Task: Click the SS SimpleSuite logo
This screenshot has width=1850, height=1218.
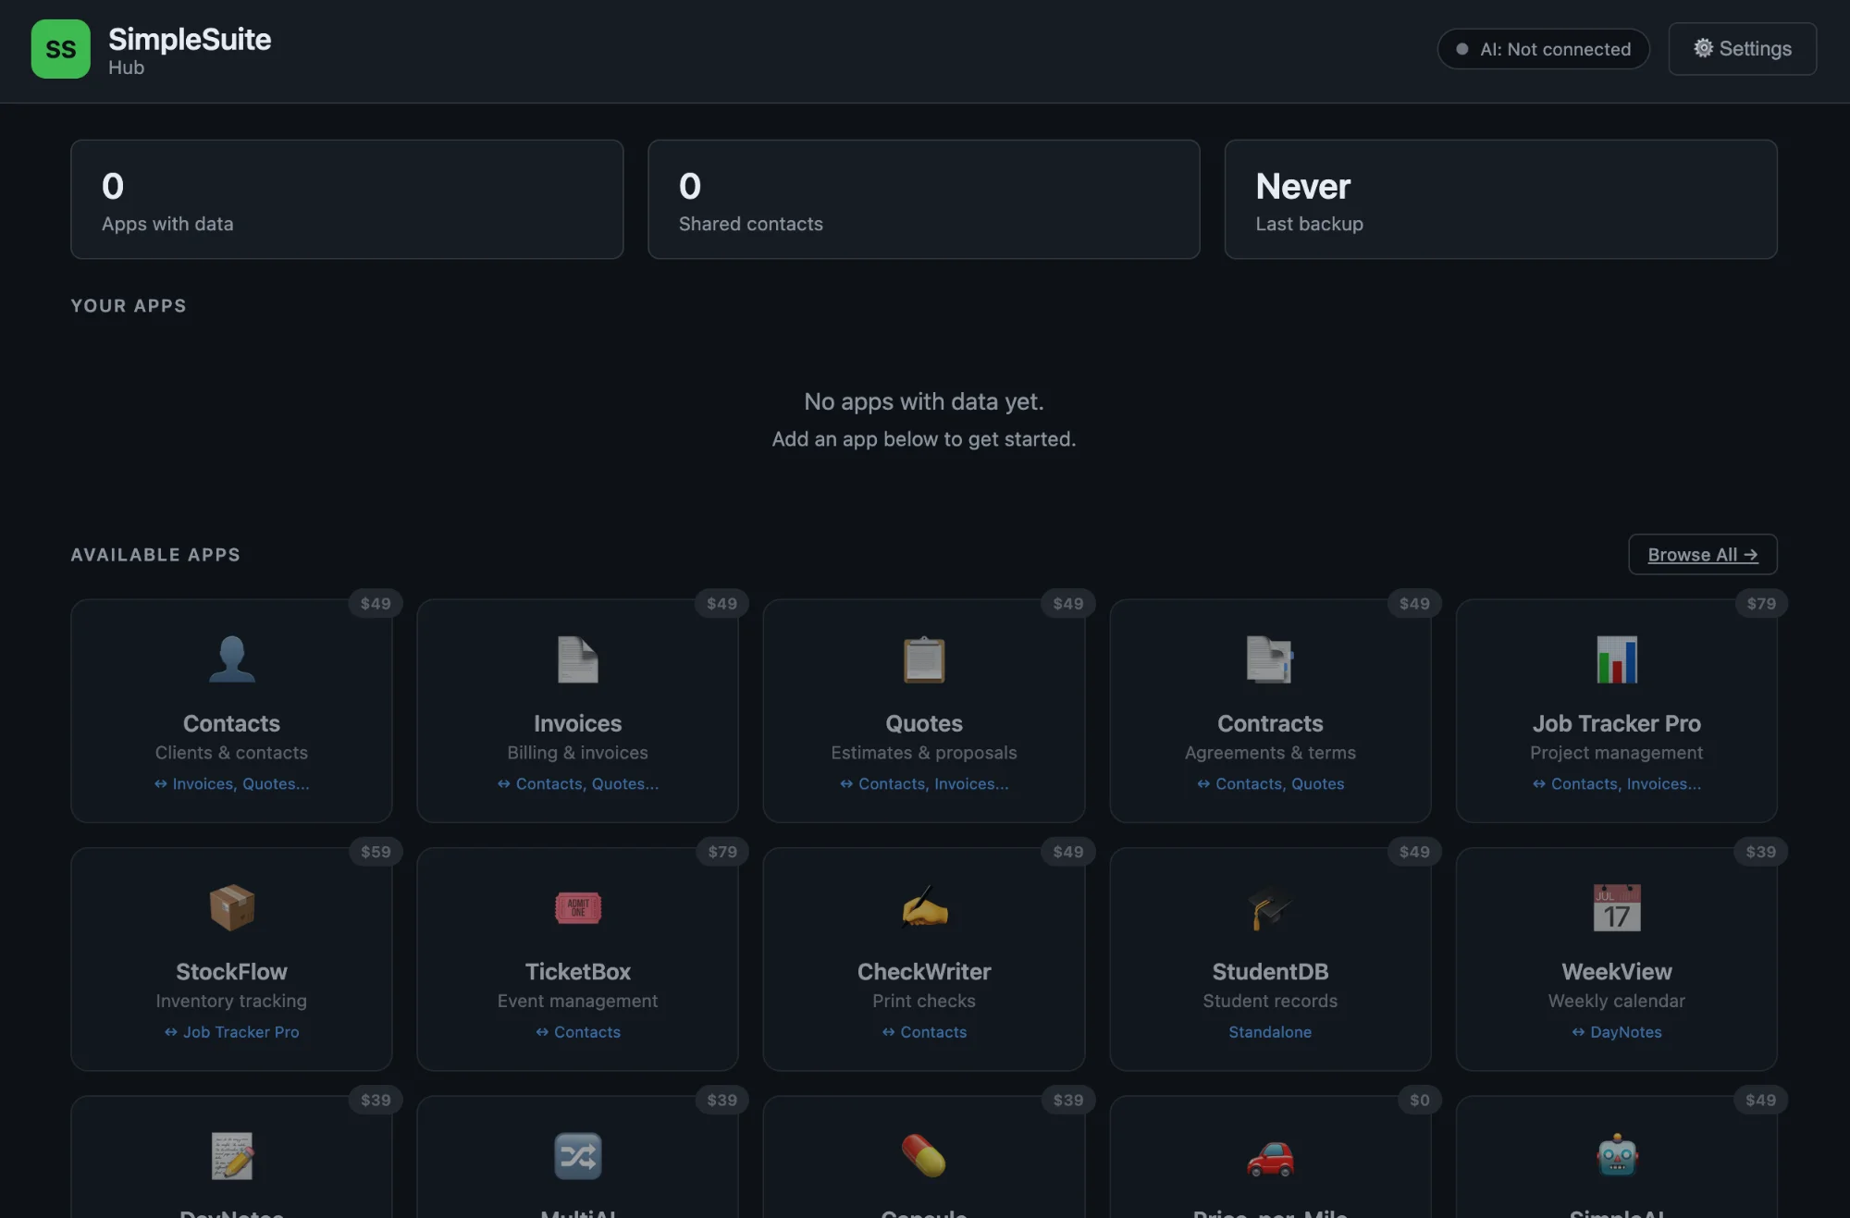Action: coord(61,48)
